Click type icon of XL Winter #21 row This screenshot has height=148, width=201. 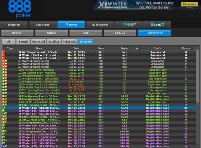tap(5, 140)
